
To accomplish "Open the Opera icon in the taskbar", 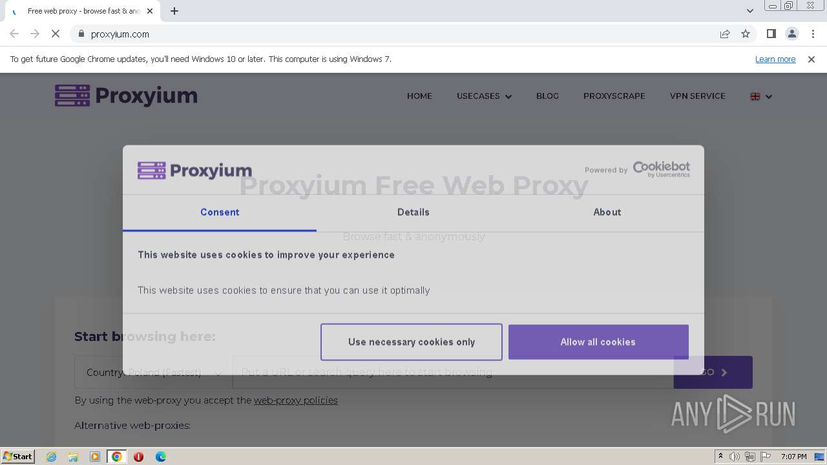I will point(138,457).
